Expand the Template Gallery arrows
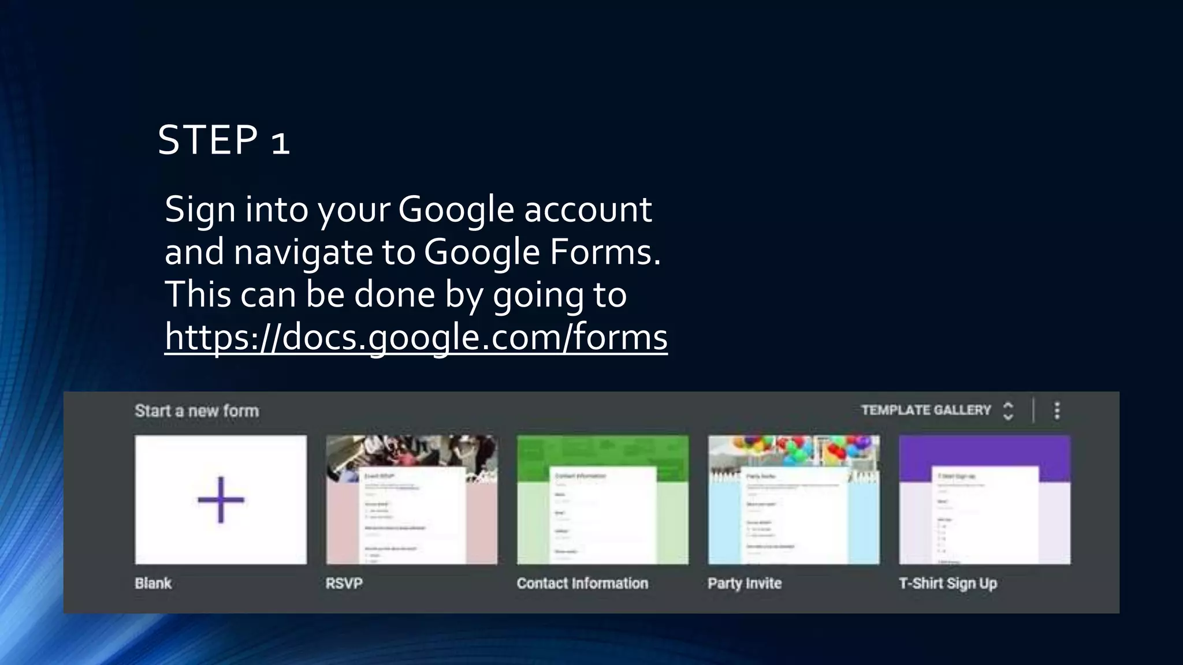The height and width of the screenshot is (665, 1183). (1008, 410)
